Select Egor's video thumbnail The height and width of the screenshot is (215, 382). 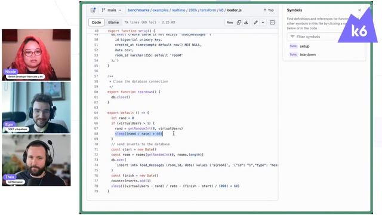pyautogui.click(x=36, y=107)
